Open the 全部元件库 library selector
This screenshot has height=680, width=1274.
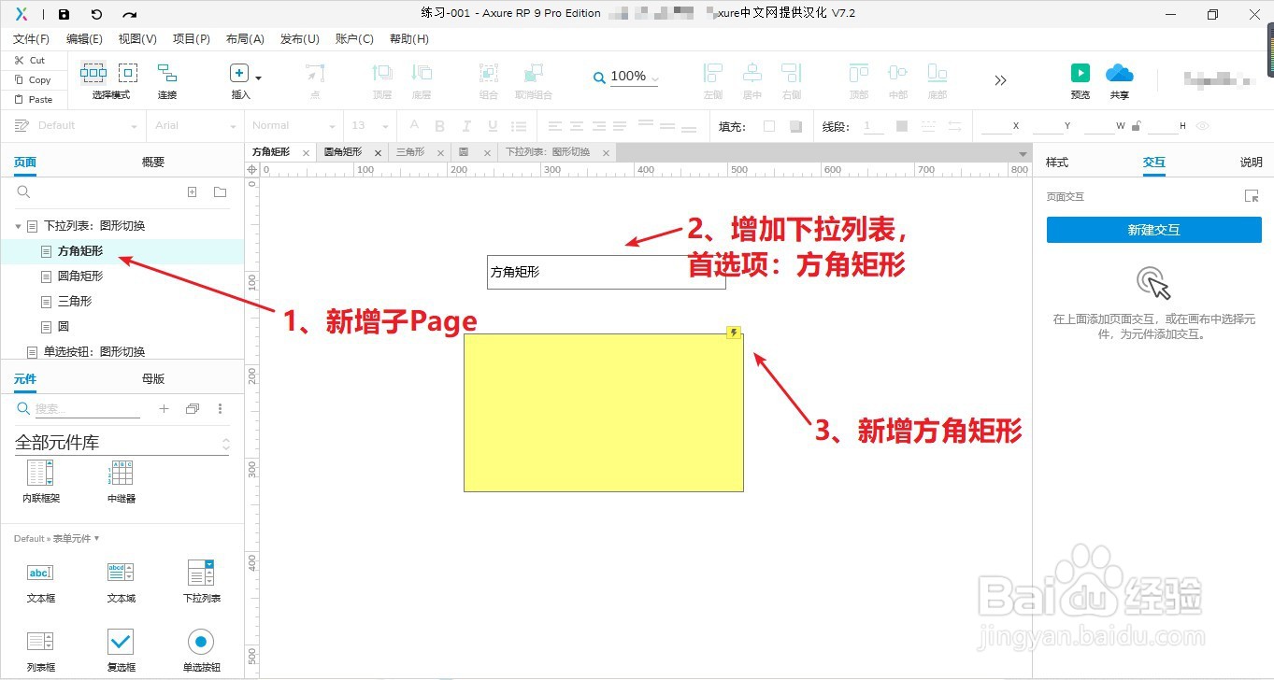(x=122, y=443)
